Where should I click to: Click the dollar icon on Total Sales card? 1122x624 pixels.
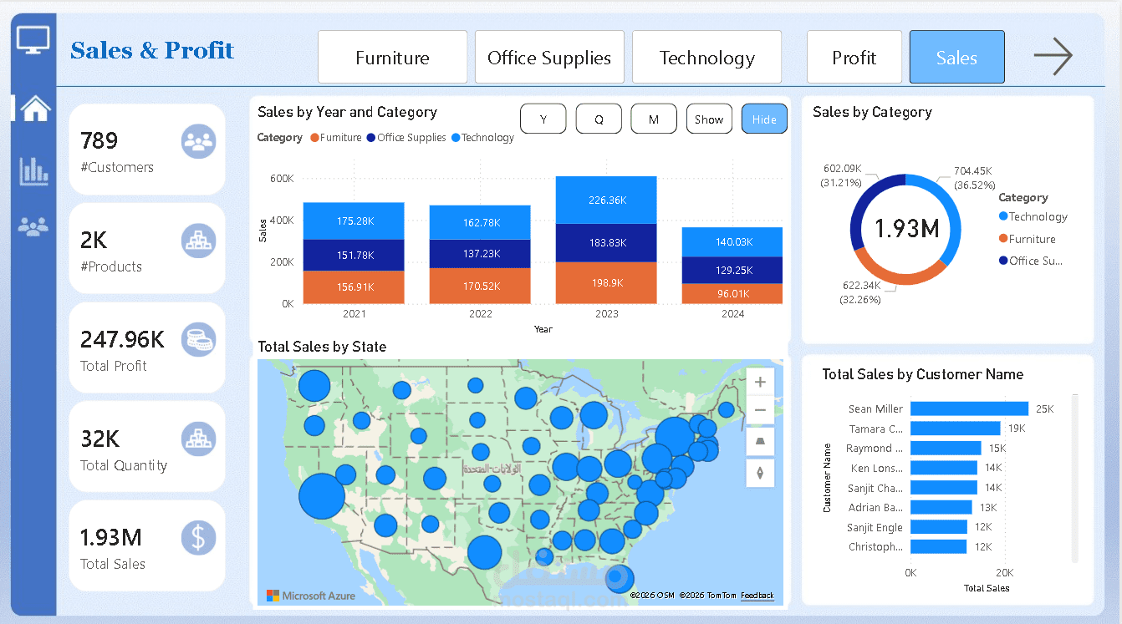pyautogui.click(x=198, y=538)
